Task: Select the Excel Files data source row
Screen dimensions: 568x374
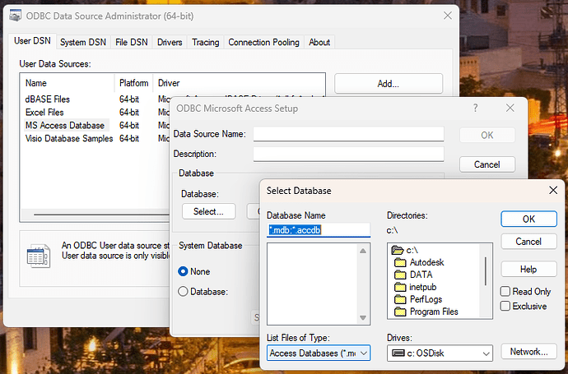Action: pos(96,112)
